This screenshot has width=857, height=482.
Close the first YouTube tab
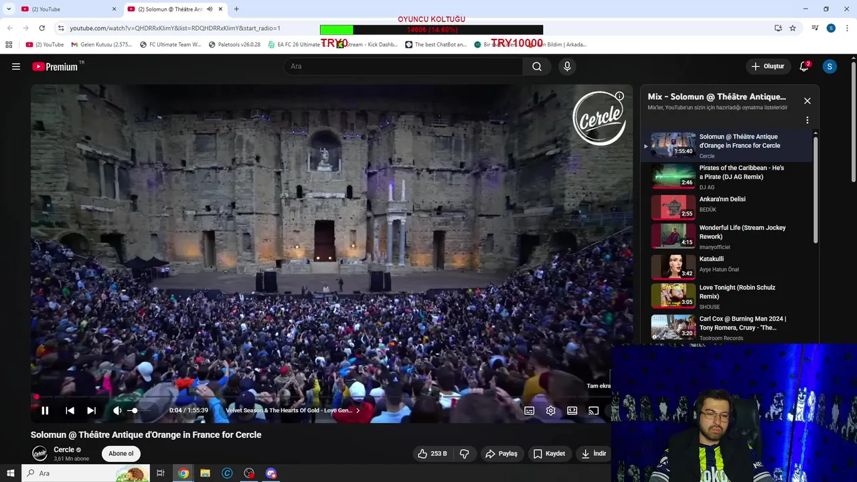(x=114, y=9)
